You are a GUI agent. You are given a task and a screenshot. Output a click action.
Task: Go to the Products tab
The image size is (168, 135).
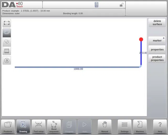click(x=8, y=126)
